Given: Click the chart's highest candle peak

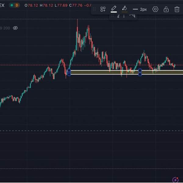Looking at the screenshot, I should [77, 20].
